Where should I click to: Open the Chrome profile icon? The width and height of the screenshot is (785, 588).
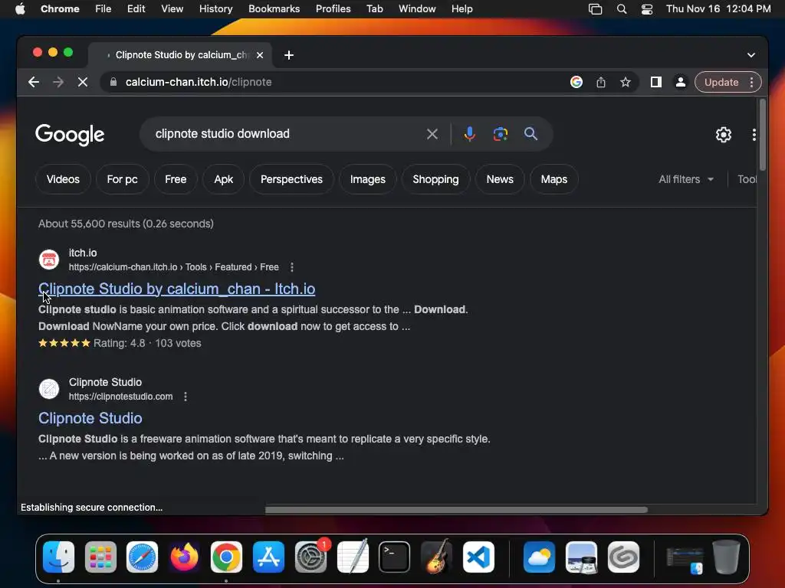[681, 82]
